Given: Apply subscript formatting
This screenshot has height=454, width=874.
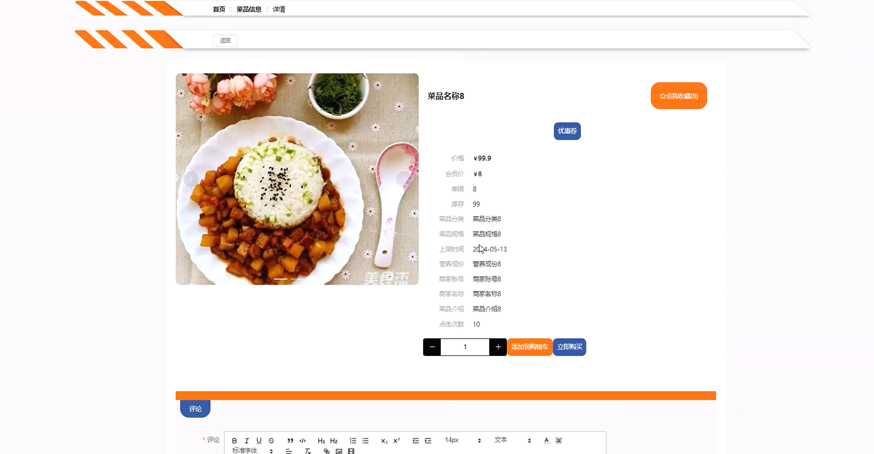Looking at the screenshot, I should [384, 441].
